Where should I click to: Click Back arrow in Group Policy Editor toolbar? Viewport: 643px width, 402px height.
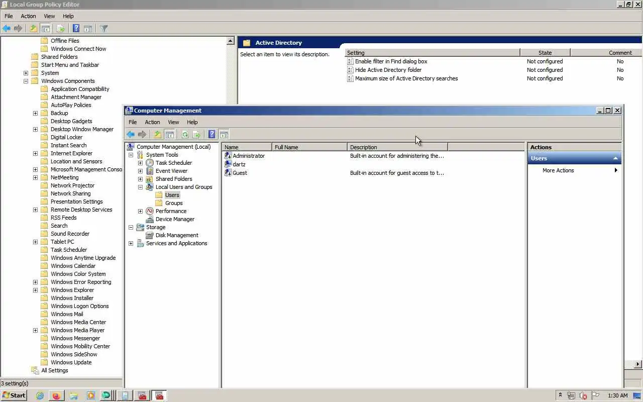(x=7, y=29)
